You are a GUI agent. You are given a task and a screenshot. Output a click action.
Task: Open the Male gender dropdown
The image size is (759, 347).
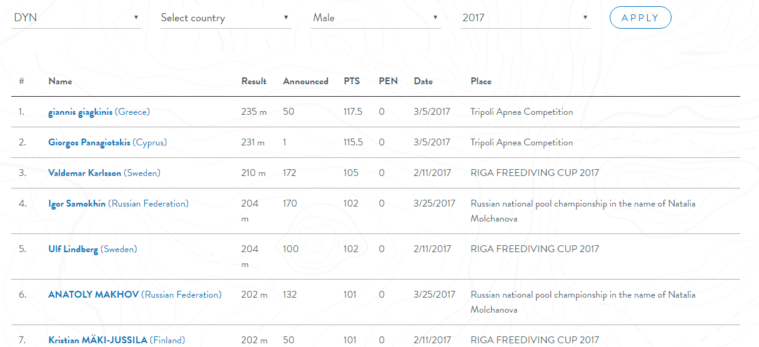point(375,17)
